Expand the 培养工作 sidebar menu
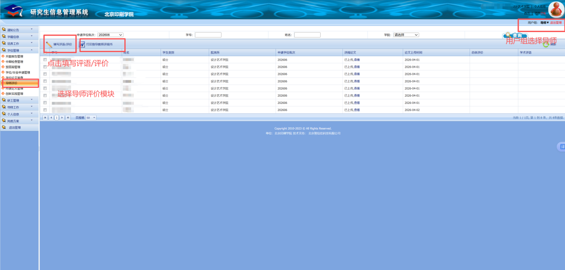This screenshot has width=565, height=270. tap(19, 44)
